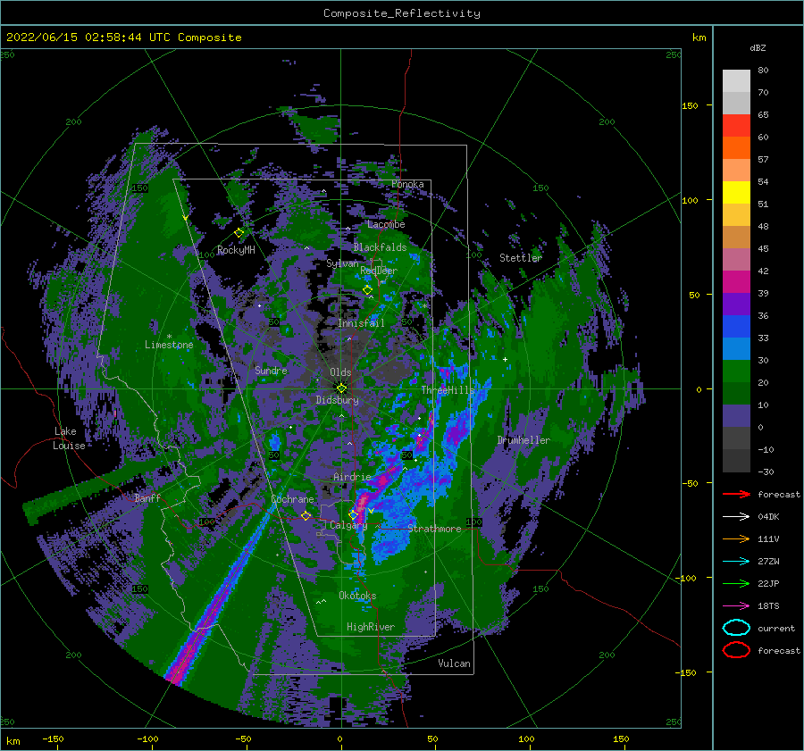804x751 pixels.
Task: Click the cyan current ellipse icon
Action: pyautogui.click(x=736, y=628)
